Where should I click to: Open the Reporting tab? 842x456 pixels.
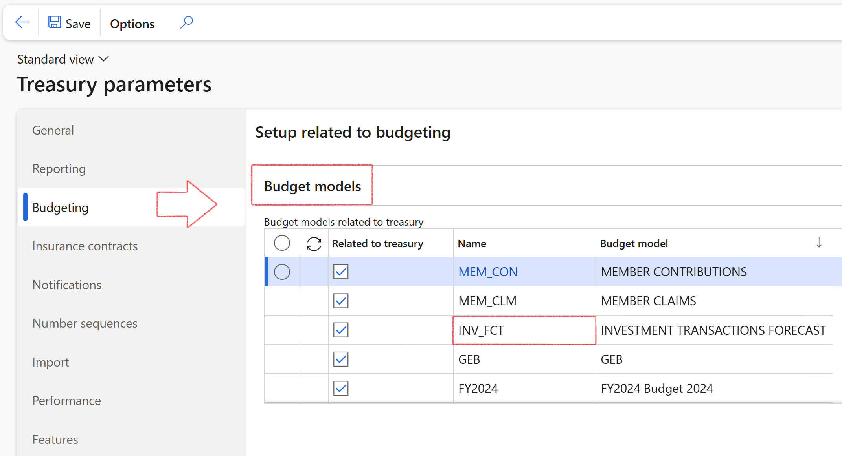click(59, 169)
